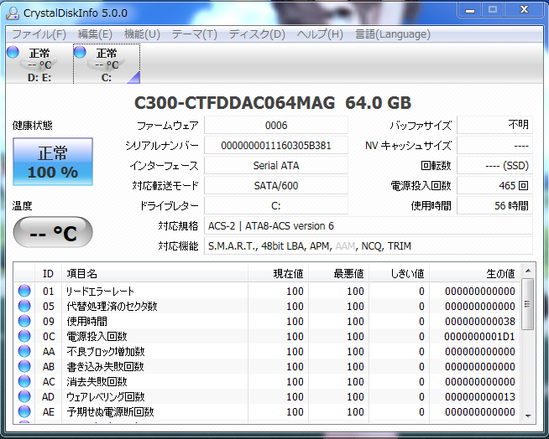Select the 代替処理済のセクタ数 row name

(x=112, y=306)
